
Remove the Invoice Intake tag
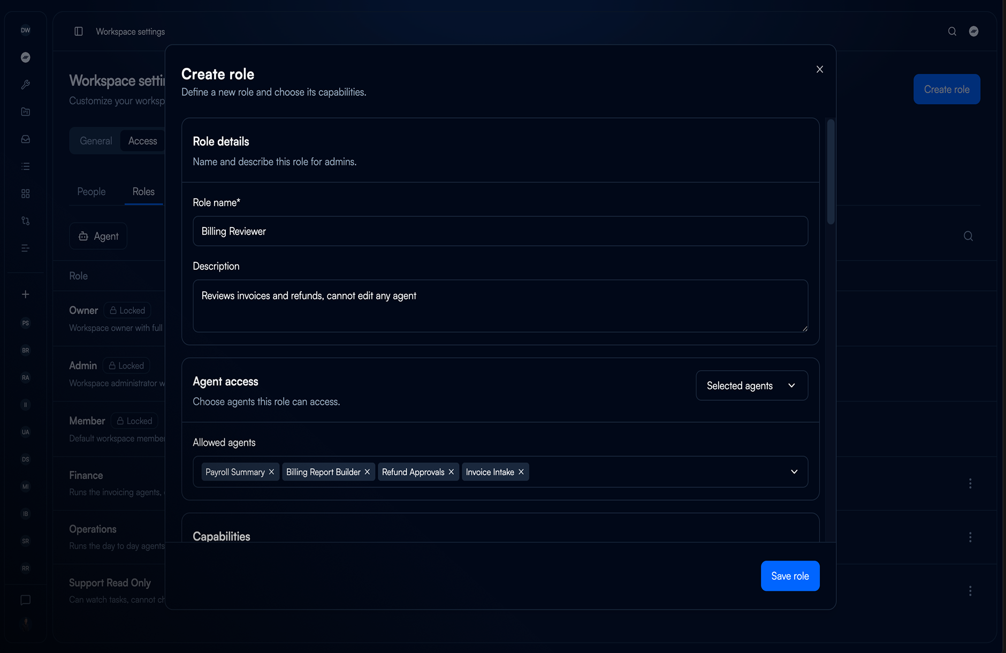[x=521, y=472]
